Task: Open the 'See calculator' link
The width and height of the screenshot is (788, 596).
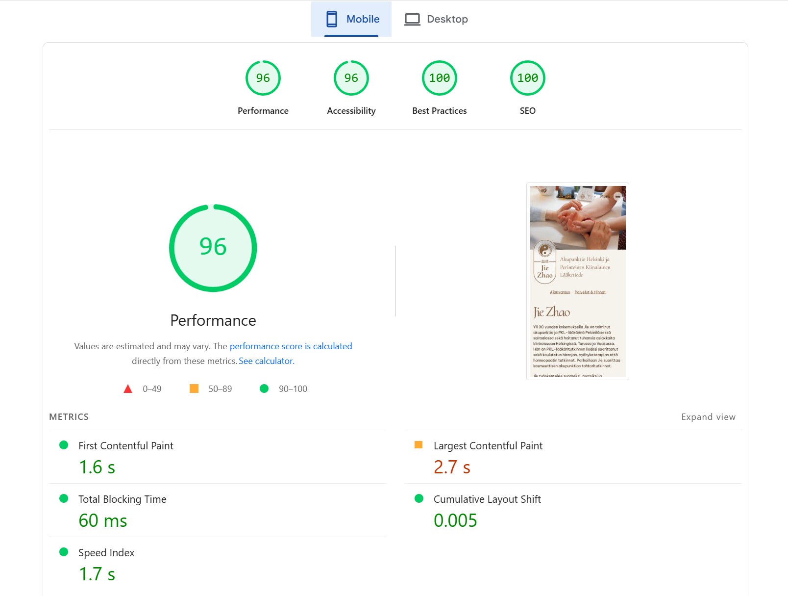Action: click(266, 361)
